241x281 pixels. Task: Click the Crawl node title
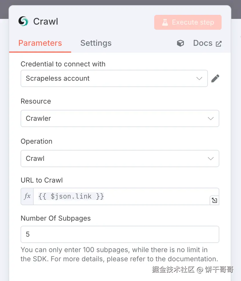pyautogui.click(x=46, y=21)
